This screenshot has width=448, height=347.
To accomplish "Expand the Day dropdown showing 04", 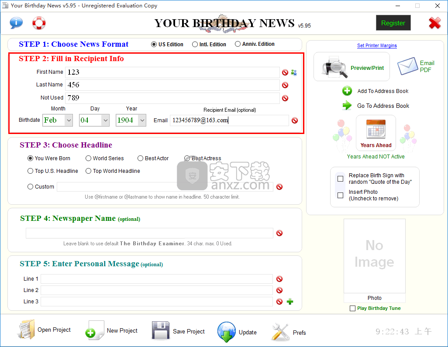I will tap(105, 120).
